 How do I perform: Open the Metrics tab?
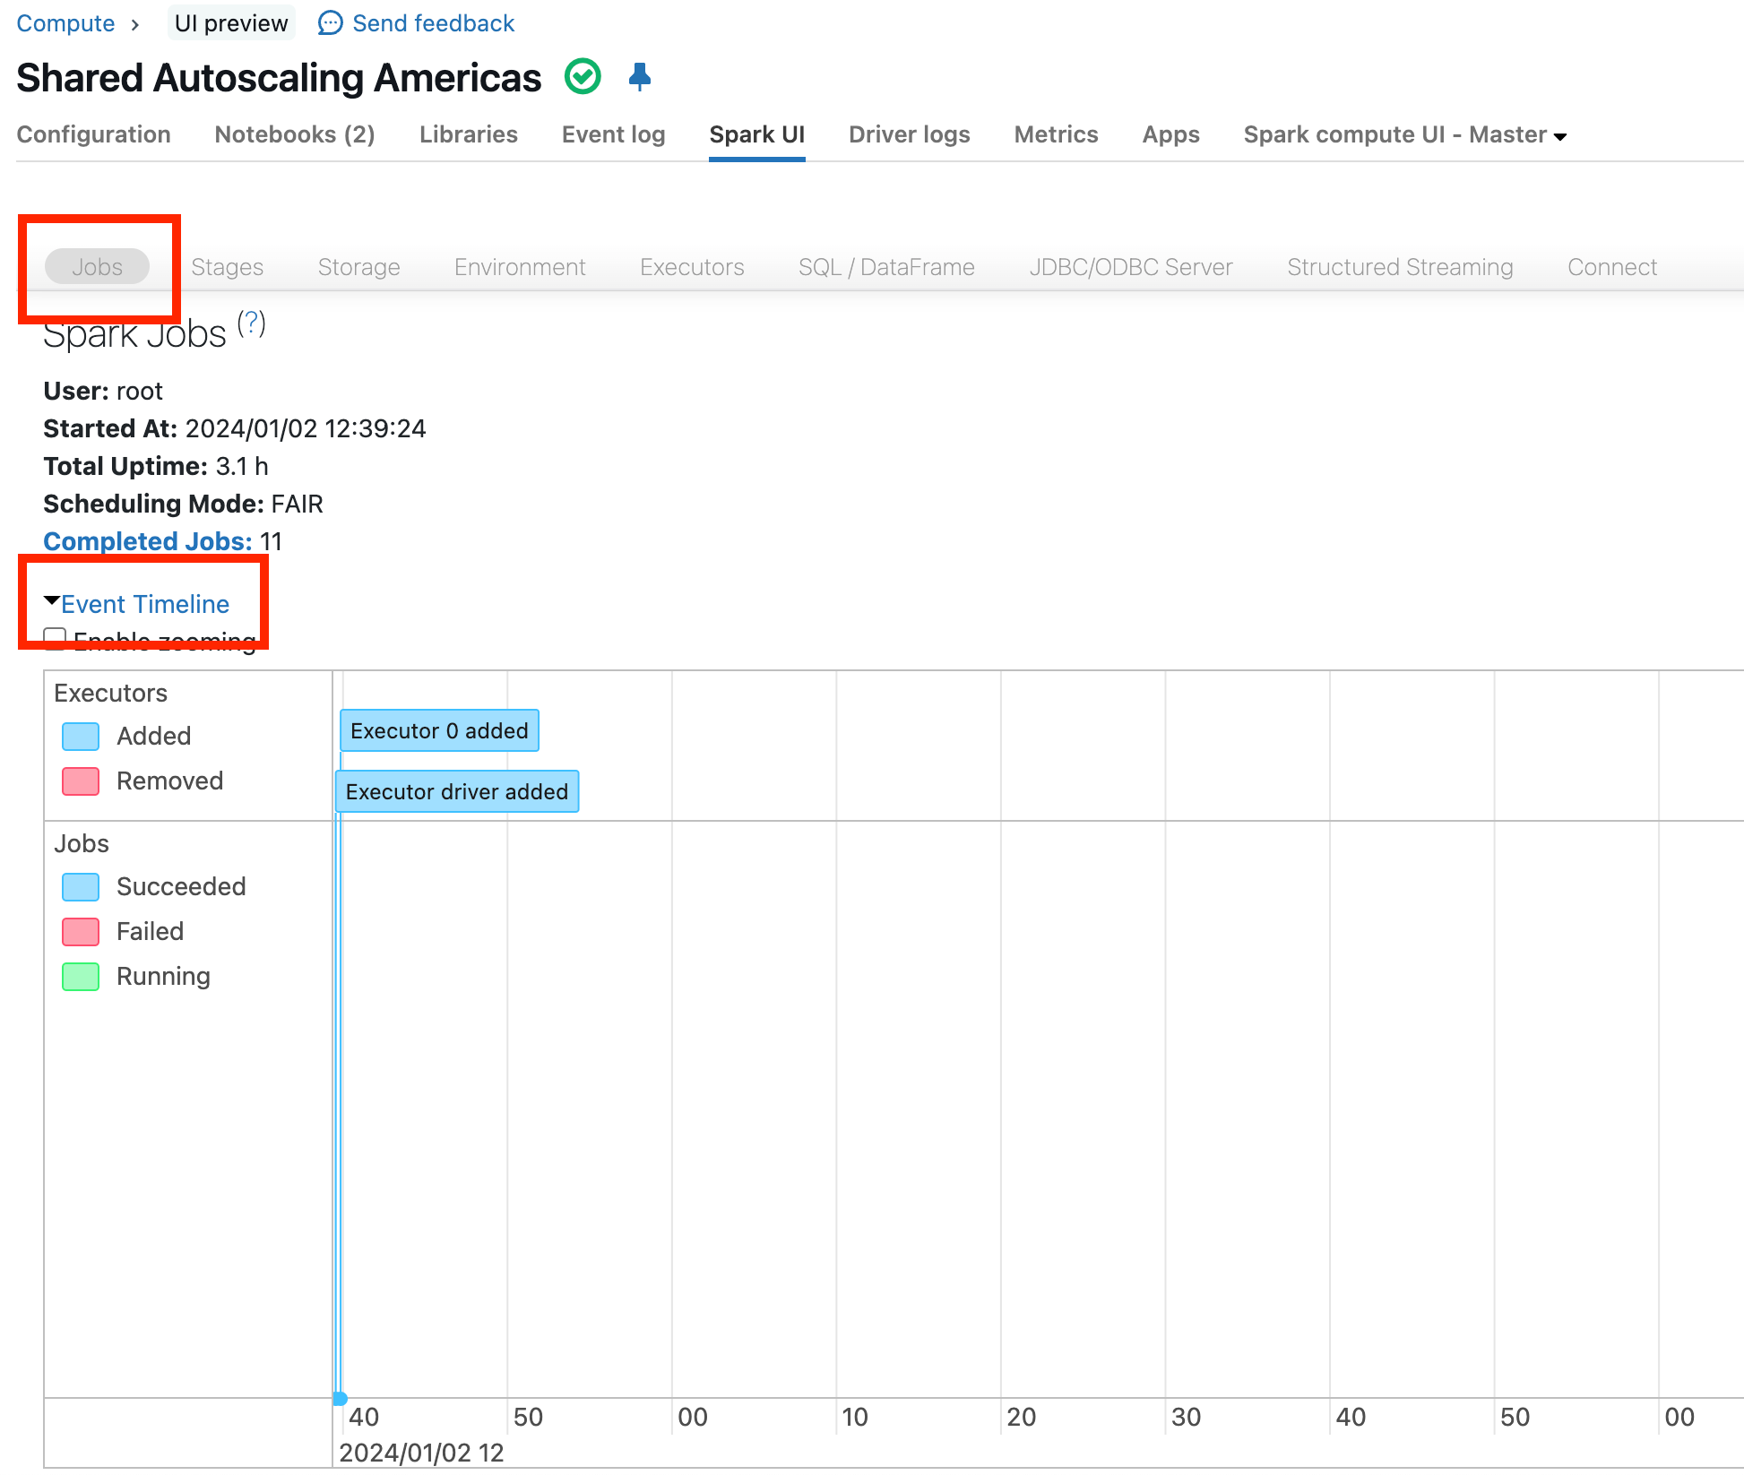1057,134
